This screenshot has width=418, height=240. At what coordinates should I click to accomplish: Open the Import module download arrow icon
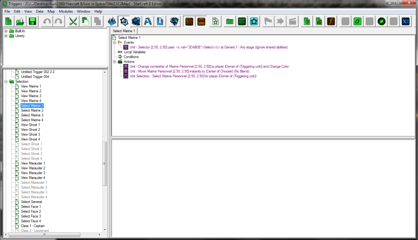pos(160,21)
